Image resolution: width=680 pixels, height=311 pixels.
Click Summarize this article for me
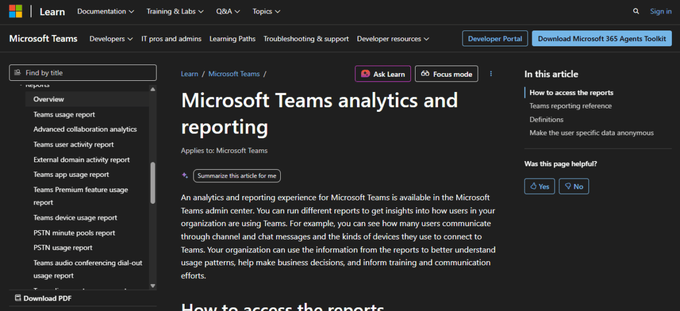[237, 176]
